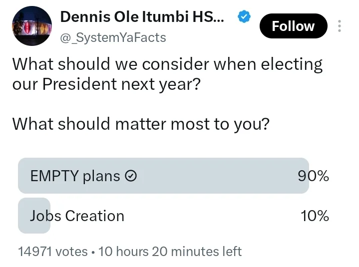359x267 pixels.
Task: Click the 'EMPTY plans' label text
Action: (x=75, y=176)
